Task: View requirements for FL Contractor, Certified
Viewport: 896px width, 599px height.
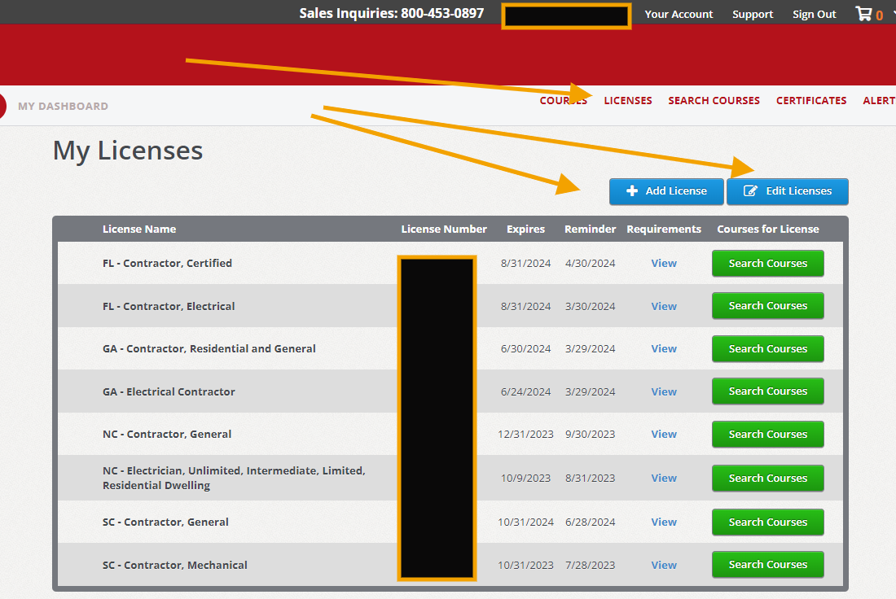Action: click(x=664, y=264)
